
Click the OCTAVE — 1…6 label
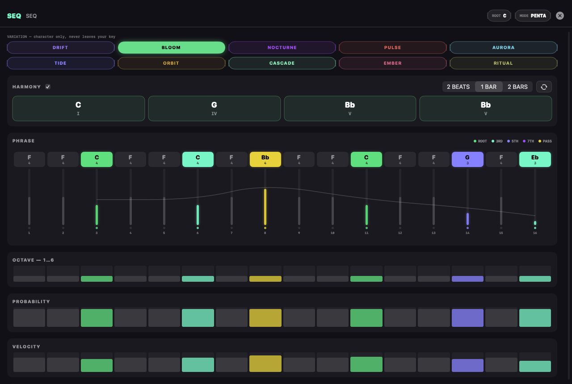point(34,260)
